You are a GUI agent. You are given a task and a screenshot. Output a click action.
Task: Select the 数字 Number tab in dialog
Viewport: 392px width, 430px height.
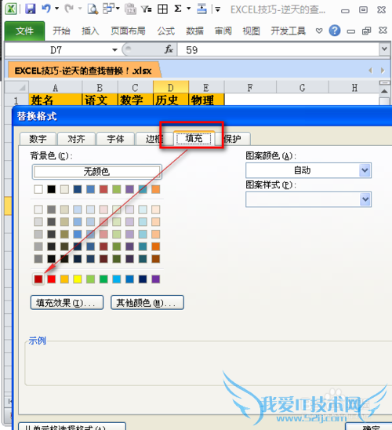pos(38,139)
